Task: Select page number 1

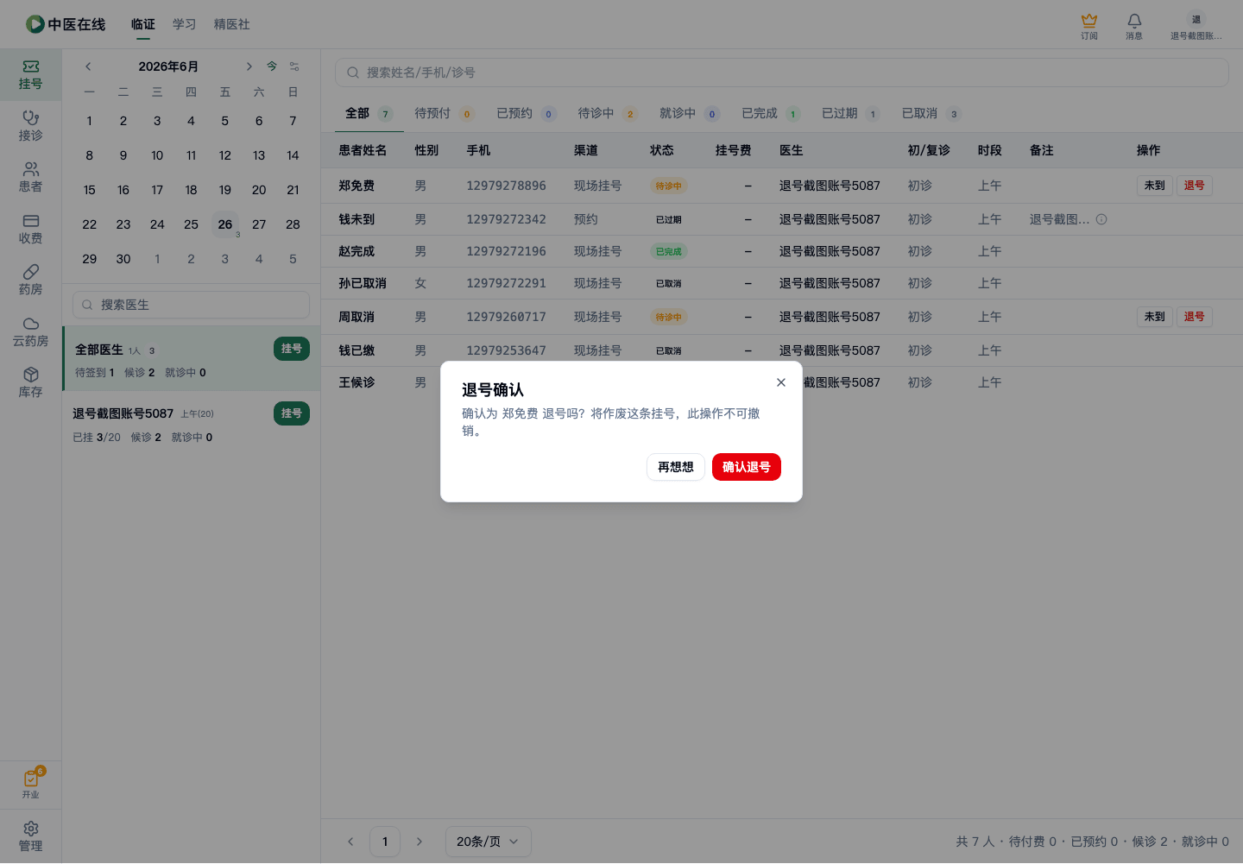Action: pos(385,842)
